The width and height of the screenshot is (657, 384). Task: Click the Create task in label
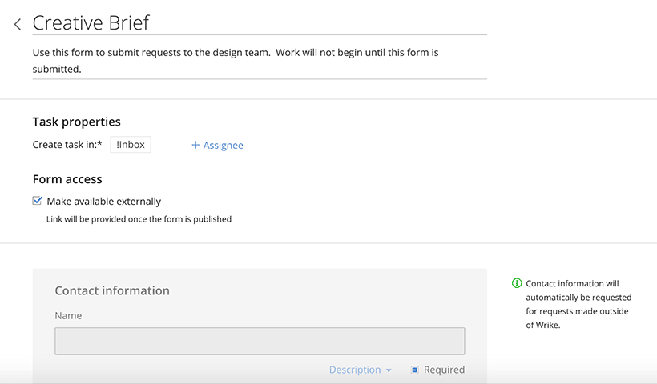tap(67, 145)
